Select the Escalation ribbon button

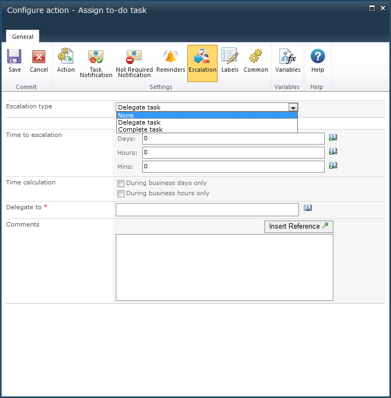pyautogui.click(x=203, y=63)
